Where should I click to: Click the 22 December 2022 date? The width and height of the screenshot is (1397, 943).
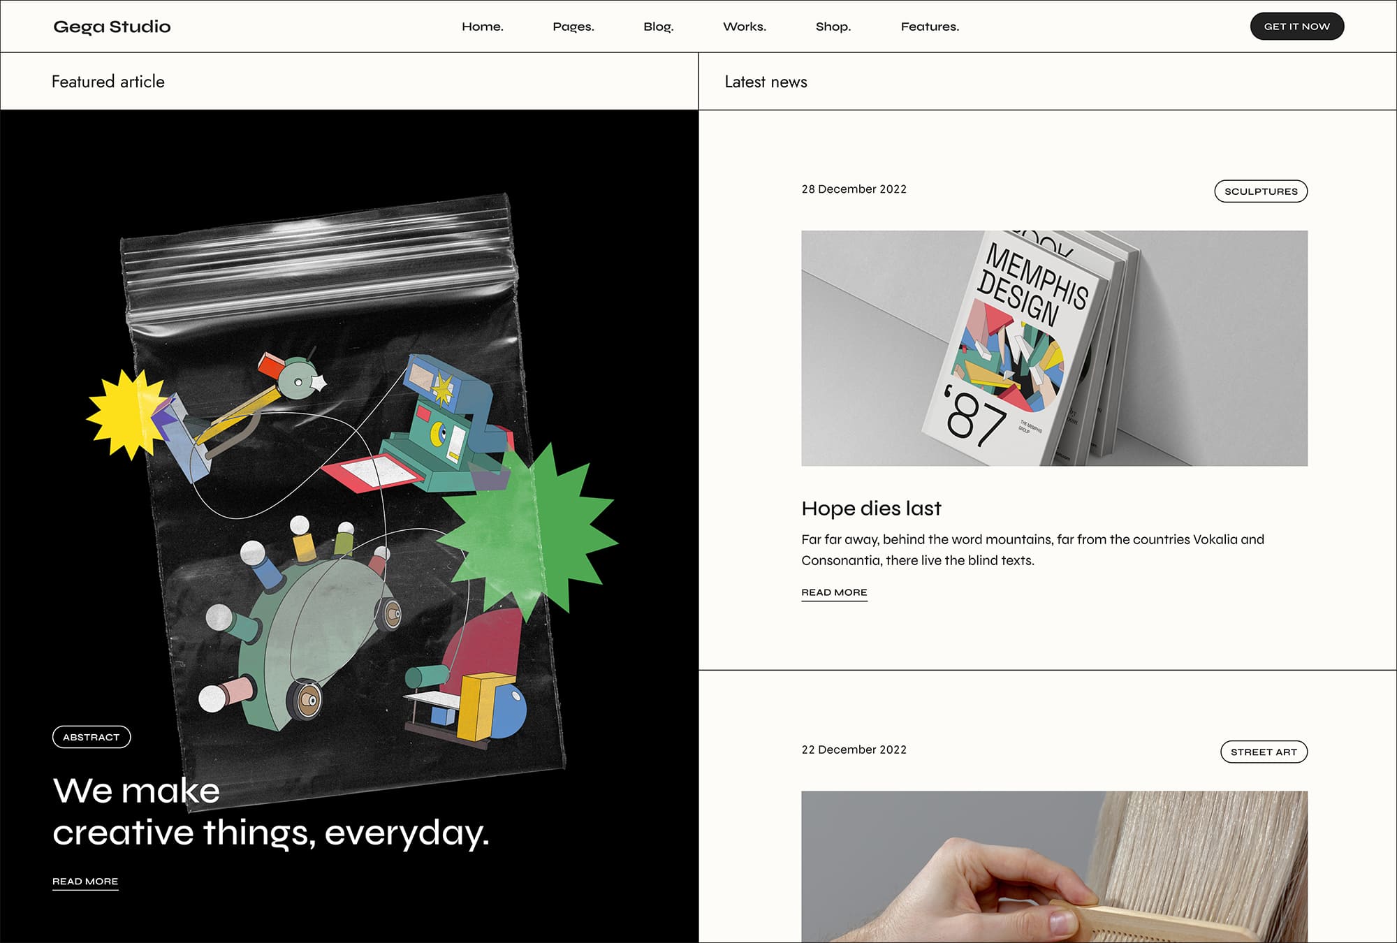click(854, 750)
